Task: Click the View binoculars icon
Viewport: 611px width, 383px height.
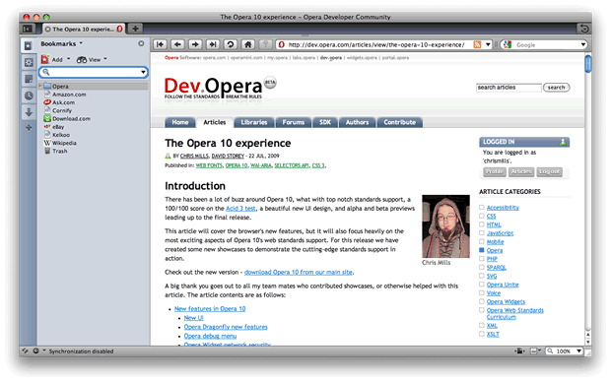Action: 82,59
